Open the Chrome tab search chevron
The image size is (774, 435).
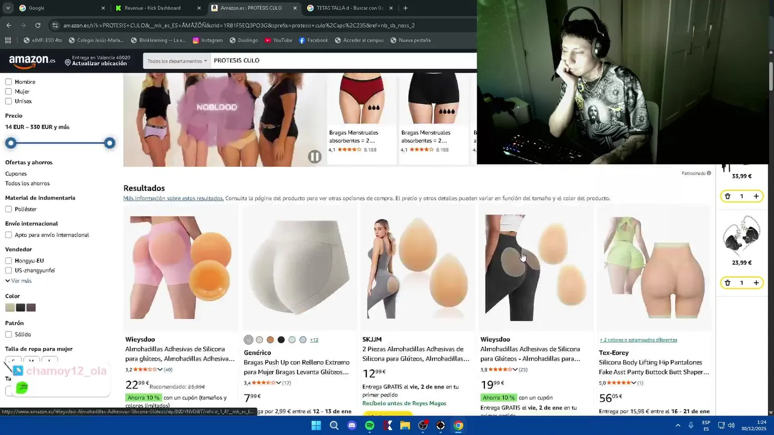(8, 8)
